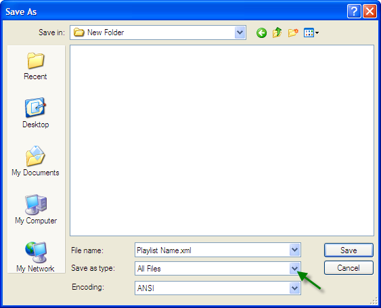
Task: Go up one folder level
Action: [277, 32]
